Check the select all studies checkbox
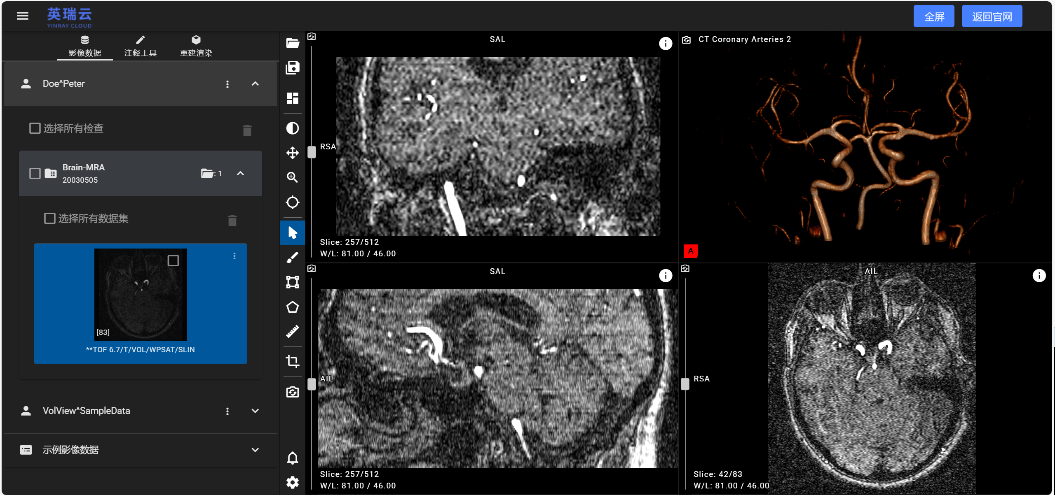 coord(35,128)
